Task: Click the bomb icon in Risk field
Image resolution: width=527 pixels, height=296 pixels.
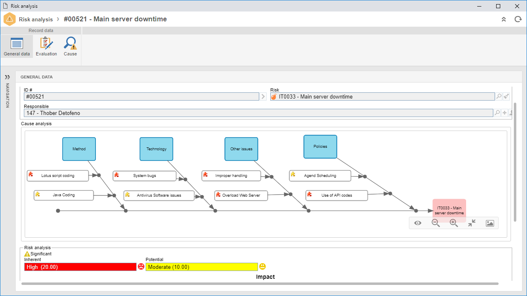Action: 274,96
